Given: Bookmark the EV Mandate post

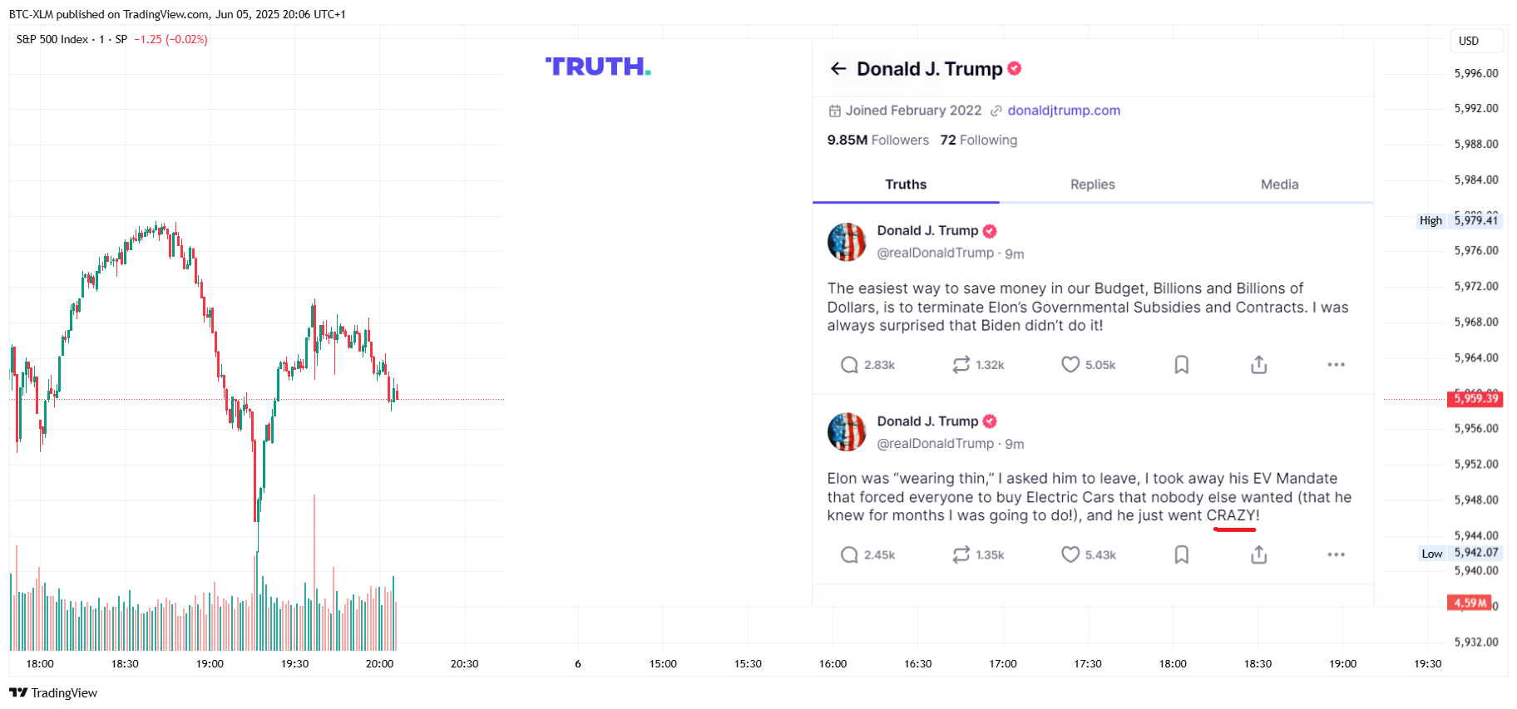Looking at the screenshot, I should pyautogui.click(x=1181, y=554).
